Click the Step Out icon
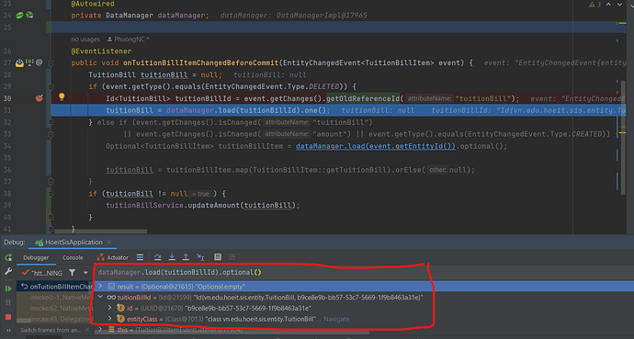Image resolution: width=634 pixels, height=339 pixels. coord(186,257)
